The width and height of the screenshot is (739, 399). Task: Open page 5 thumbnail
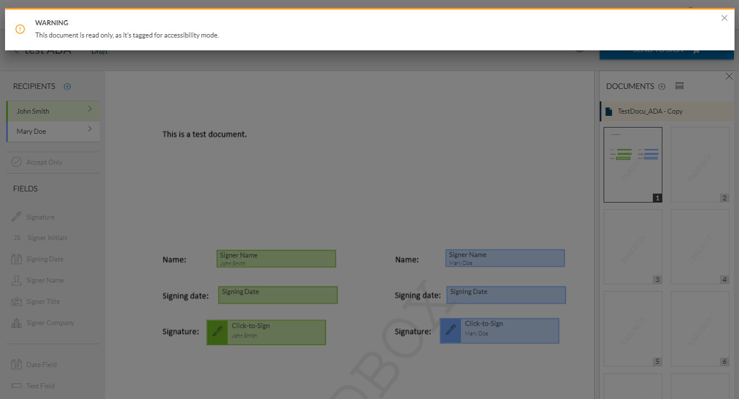coord(633,328)
